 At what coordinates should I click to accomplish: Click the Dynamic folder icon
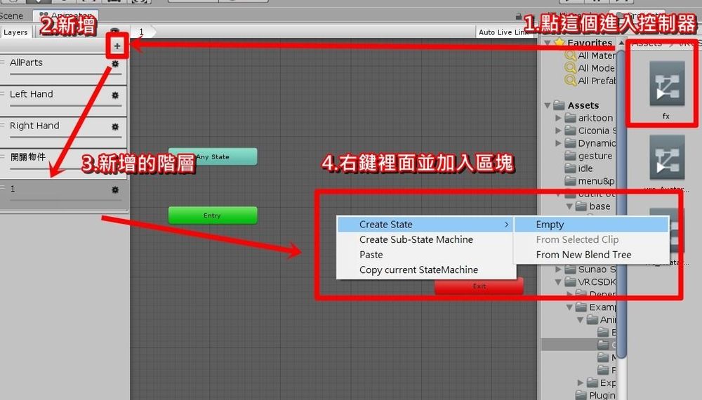point(570,143)
